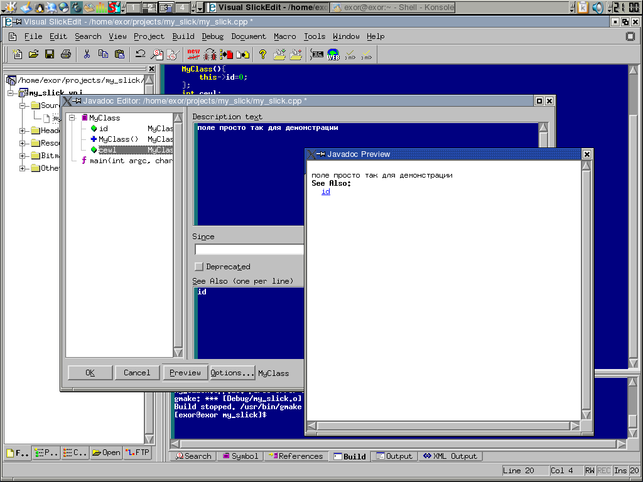Click into the Since input field
The image size is (643, 482).
[x=249, y=249]
